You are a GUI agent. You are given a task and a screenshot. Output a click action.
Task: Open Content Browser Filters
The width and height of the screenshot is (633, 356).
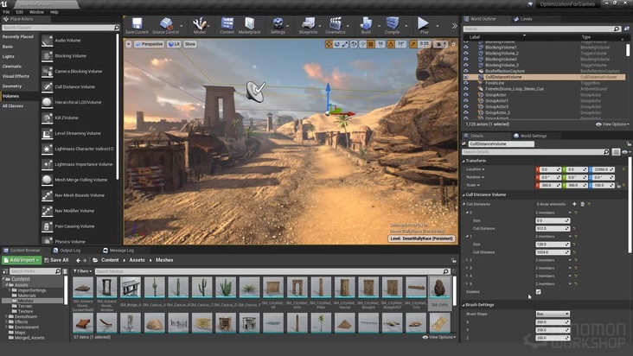pos(82,271)
